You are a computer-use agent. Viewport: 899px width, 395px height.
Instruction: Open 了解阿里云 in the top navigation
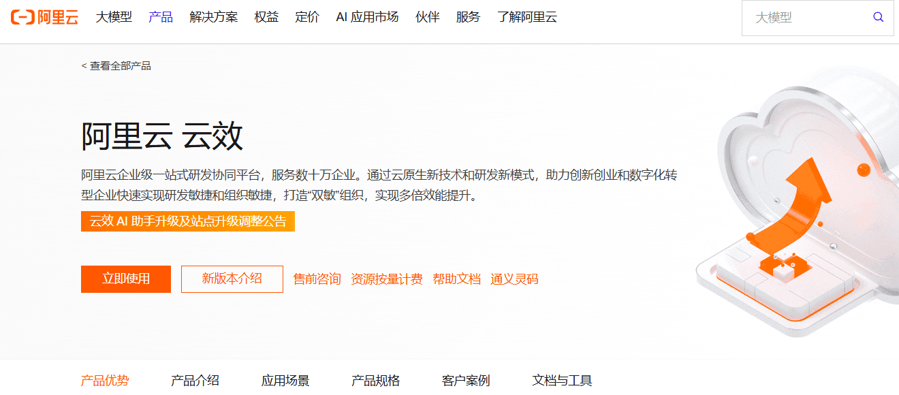[x=527, y=17]
